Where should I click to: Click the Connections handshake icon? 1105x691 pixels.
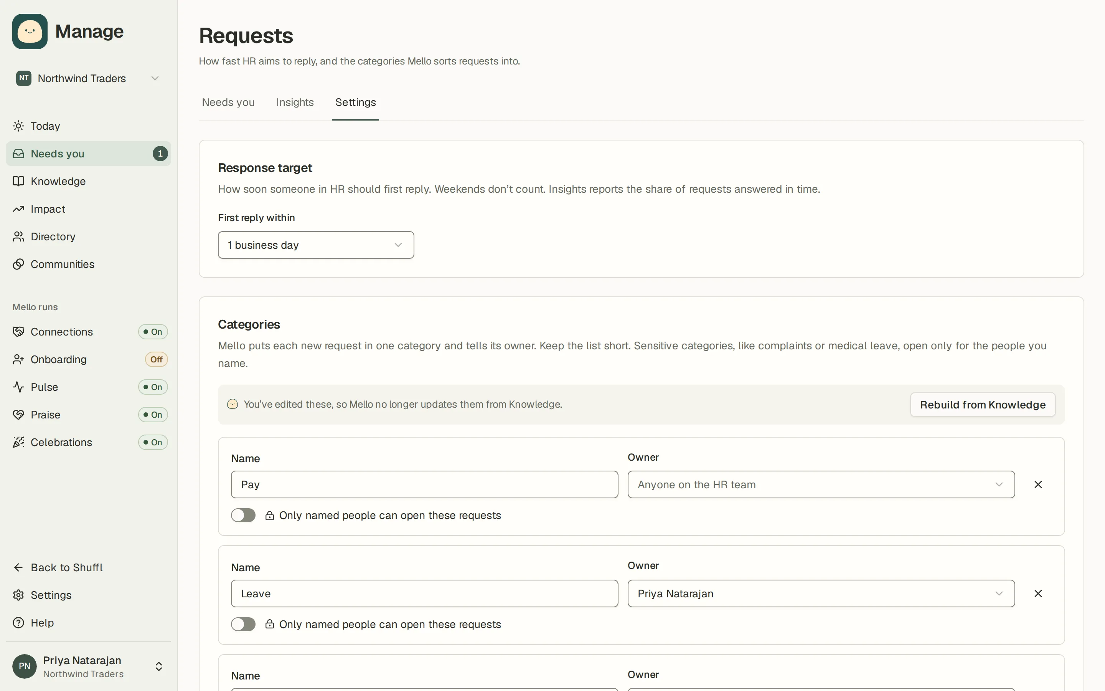pos(18,331)
